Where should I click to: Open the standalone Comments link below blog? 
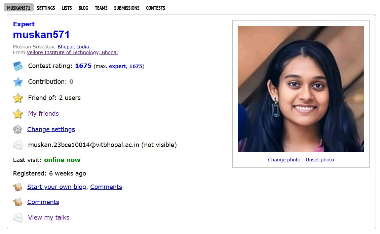[43, 202]
